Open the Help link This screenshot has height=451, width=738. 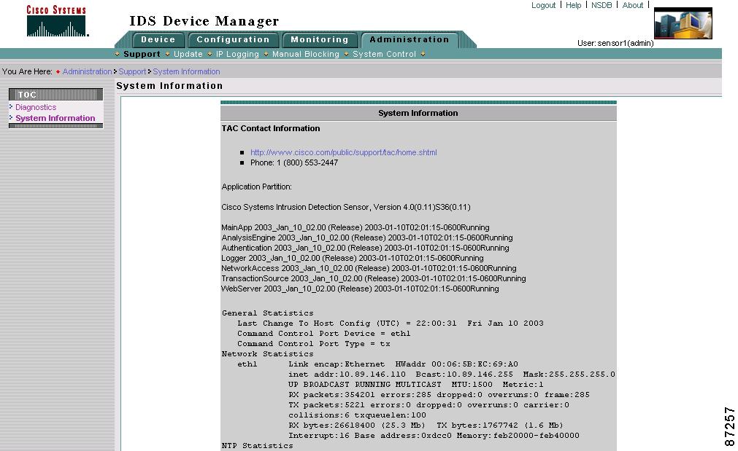pos(573,5)
